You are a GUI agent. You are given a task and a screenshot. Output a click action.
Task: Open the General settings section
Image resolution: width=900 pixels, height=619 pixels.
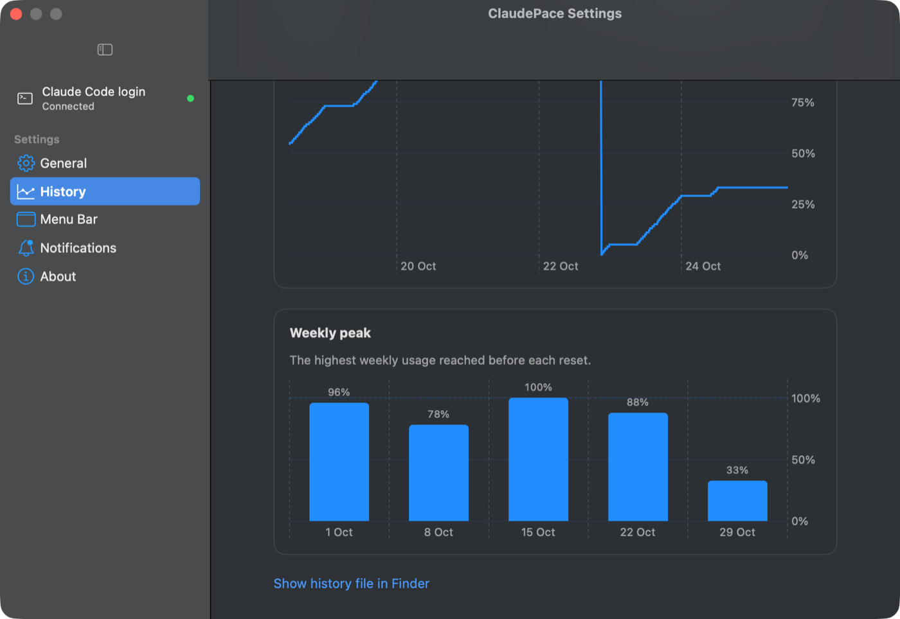click(x=105, y=163)
